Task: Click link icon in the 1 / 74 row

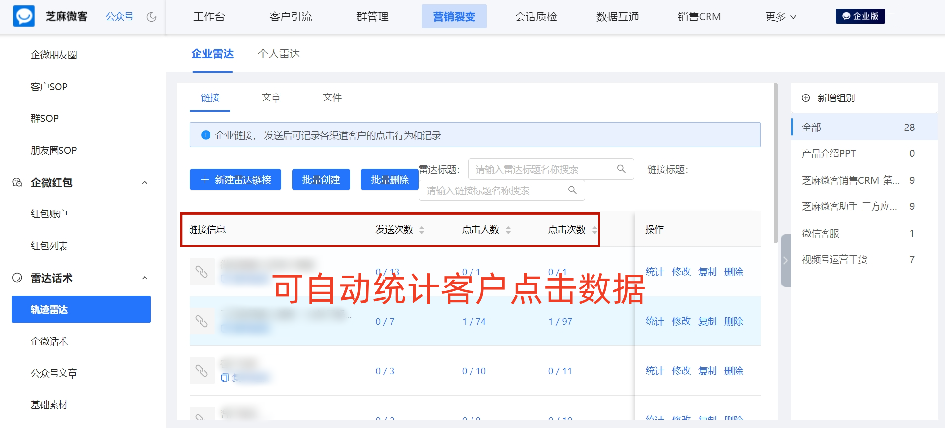Action: [202, 321]
